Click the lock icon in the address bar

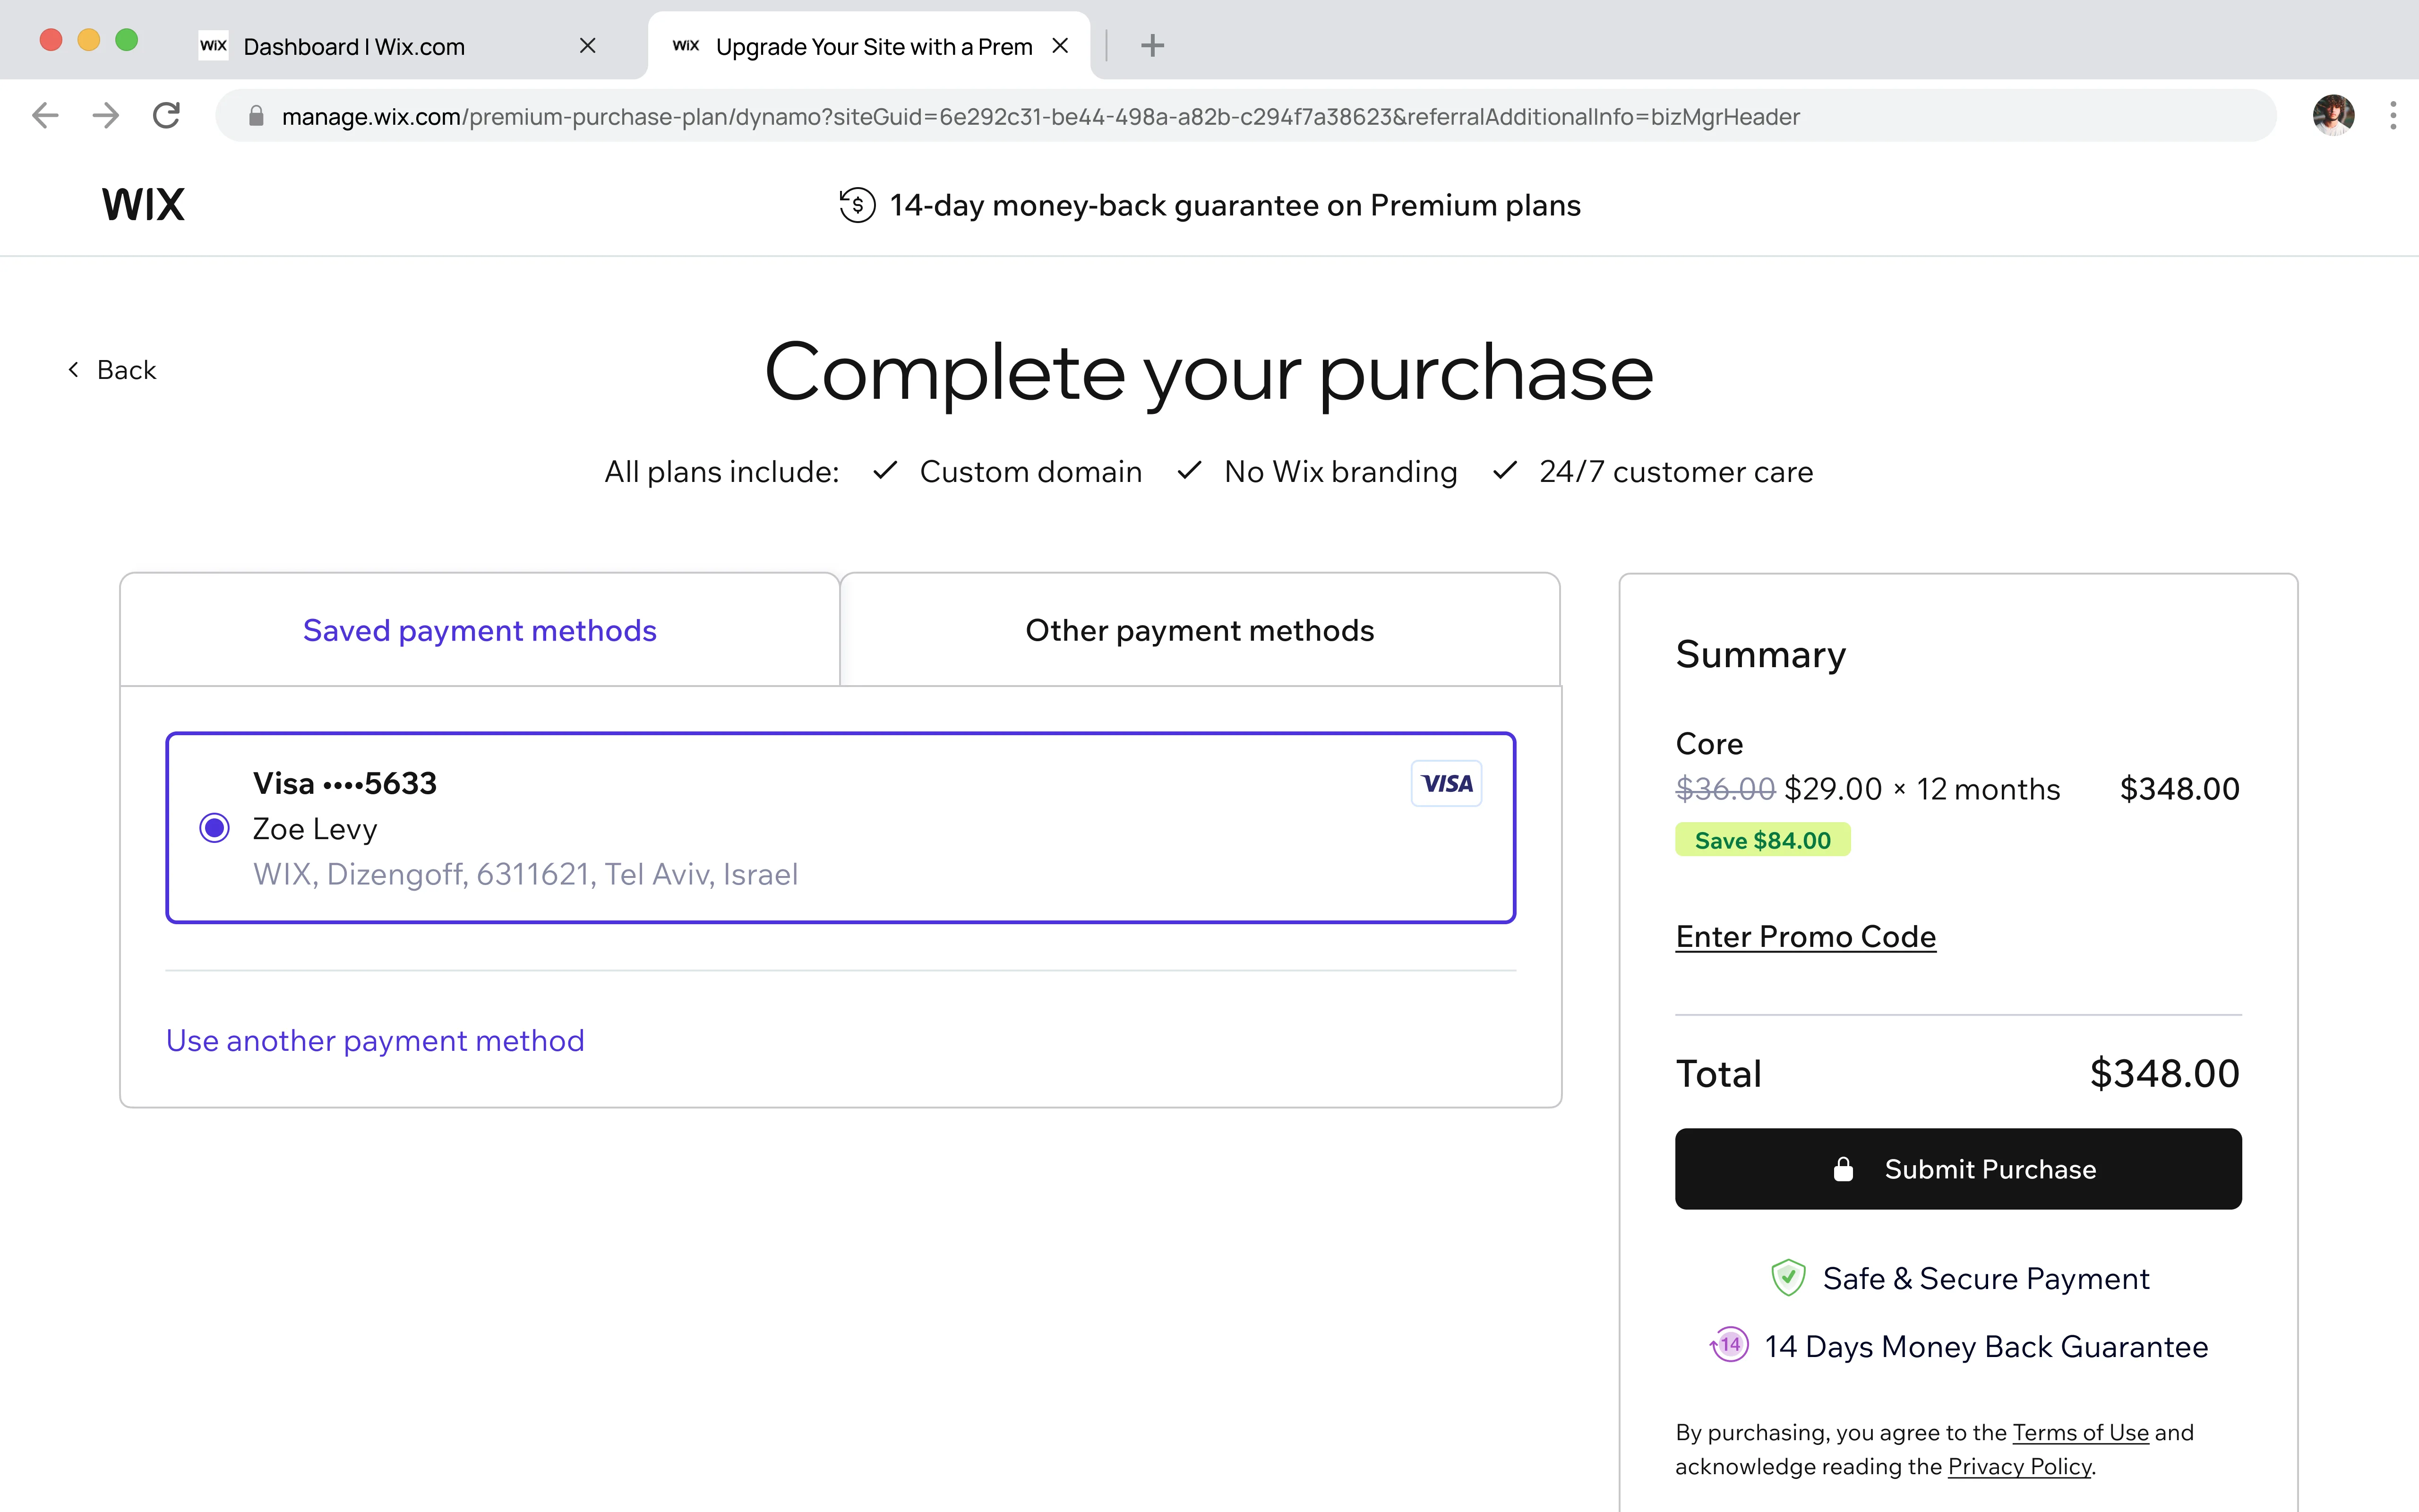pyautogui.click(x=256, y=116)
